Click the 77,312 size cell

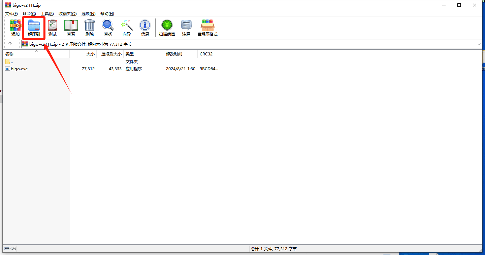click(x=88, y=69)
